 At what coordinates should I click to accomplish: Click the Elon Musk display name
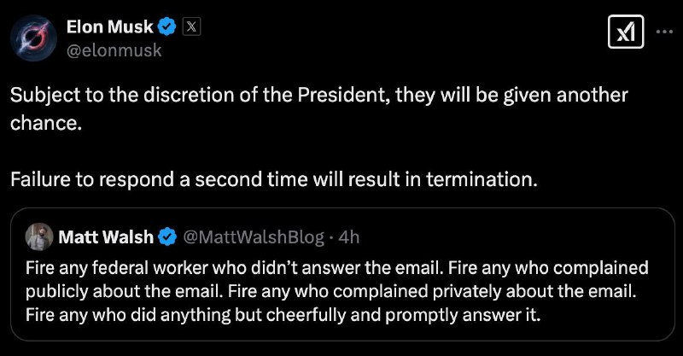click(110, 27)
